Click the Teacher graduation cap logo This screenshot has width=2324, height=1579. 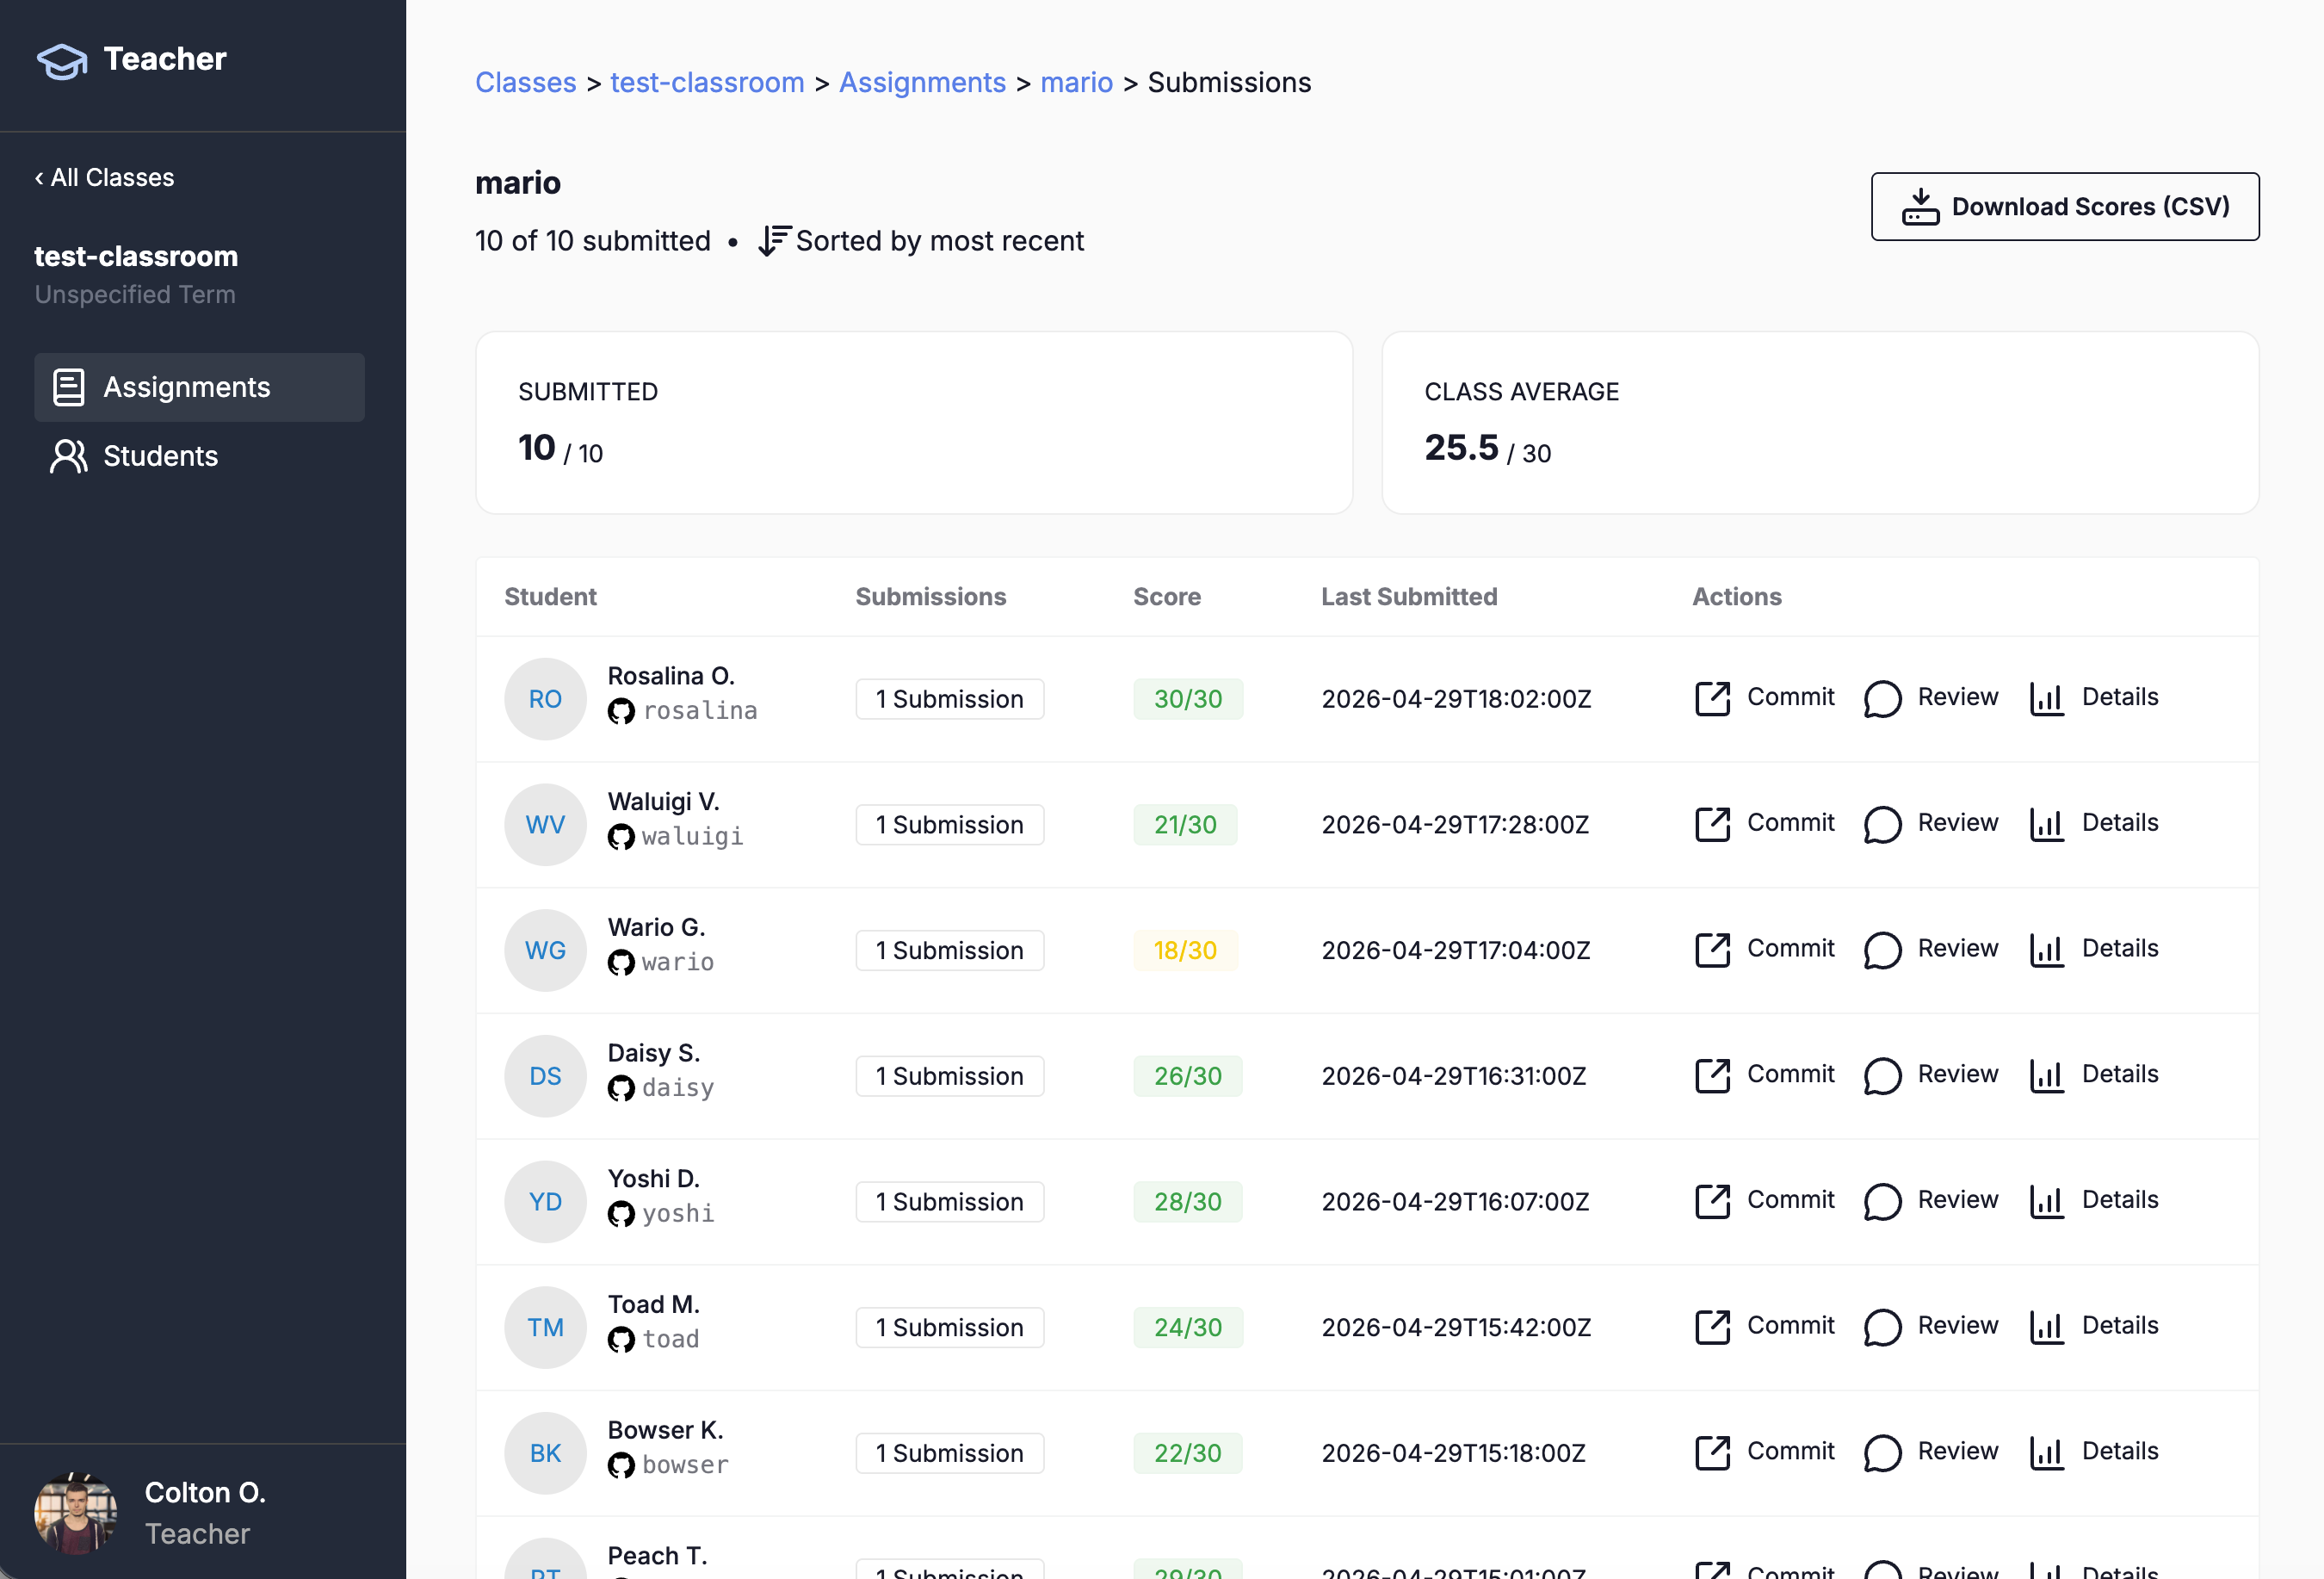point(62,60)
